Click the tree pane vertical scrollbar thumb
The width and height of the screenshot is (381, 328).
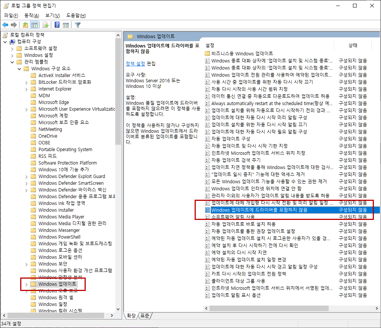coord(118,92)
